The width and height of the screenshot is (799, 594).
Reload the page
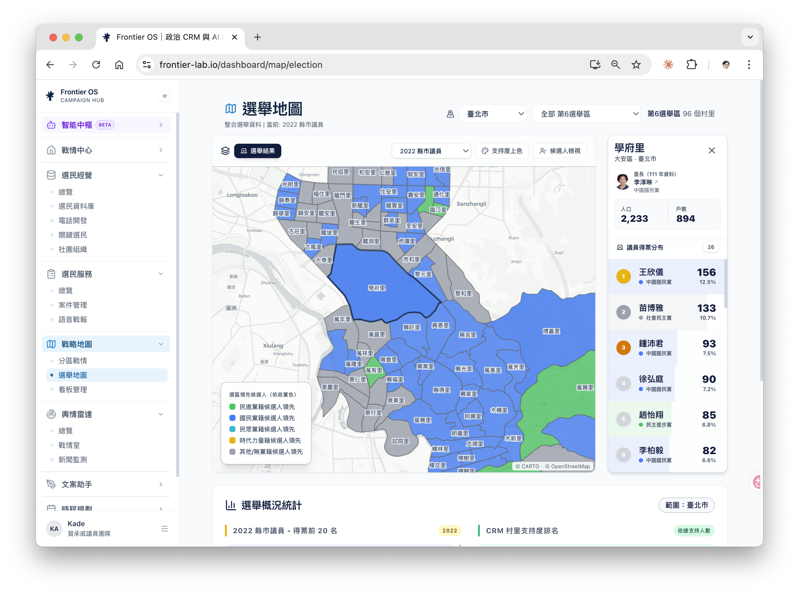coord(96,65)
